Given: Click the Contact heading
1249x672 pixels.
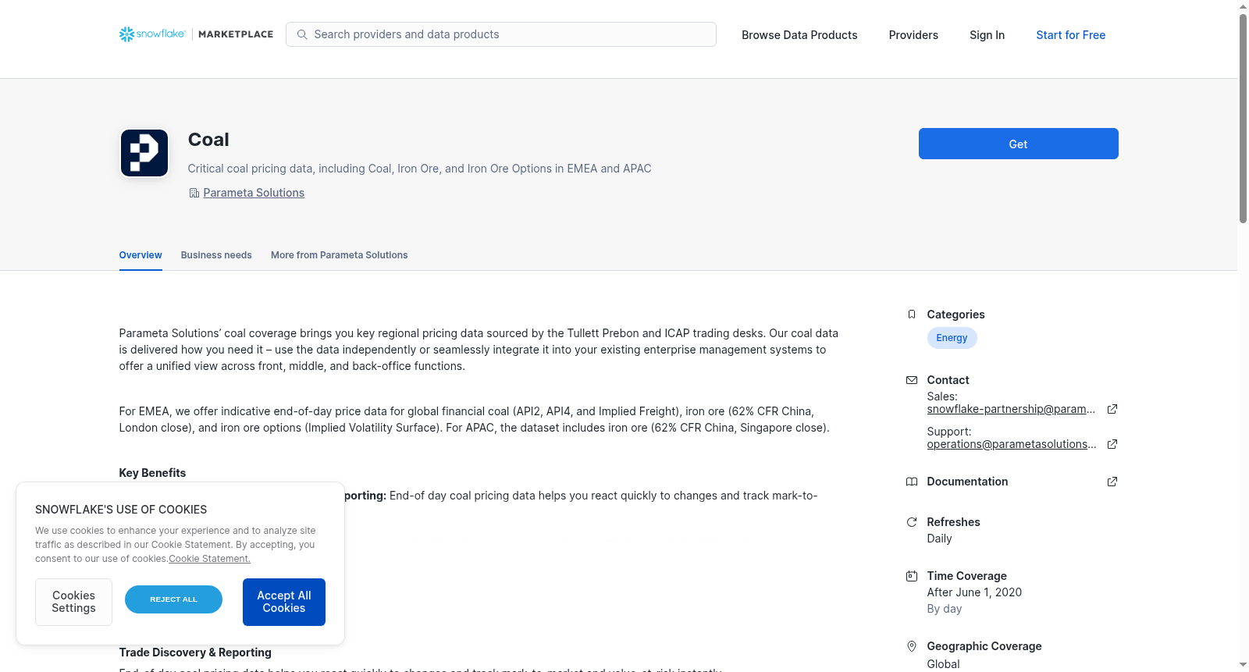Looking at the screenshot, I should tap(948, 380).
